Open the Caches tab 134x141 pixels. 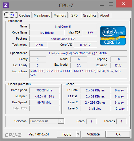pyautogui.click(x=25, y=15)
